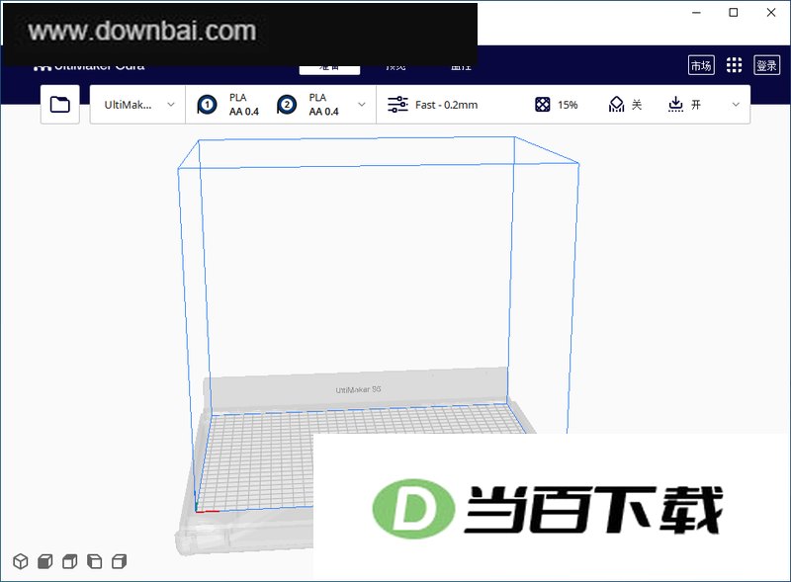Open print settings sliders icon

398,105
